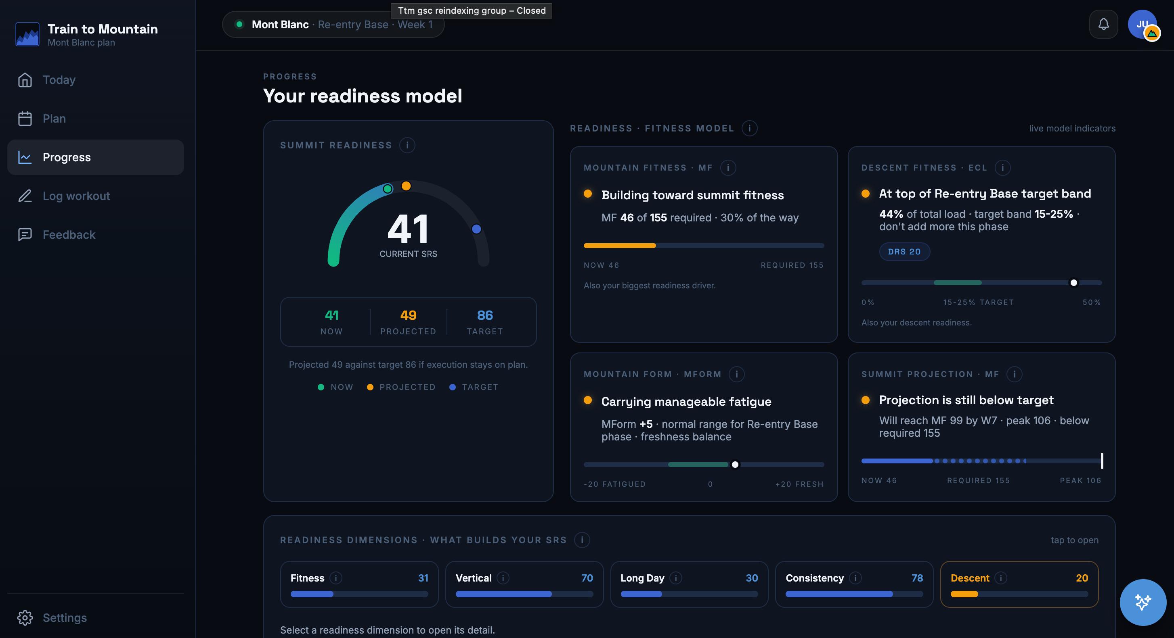Open the Plan page in sidebar
Screen dimensions: 1174x638
[95, 119]
